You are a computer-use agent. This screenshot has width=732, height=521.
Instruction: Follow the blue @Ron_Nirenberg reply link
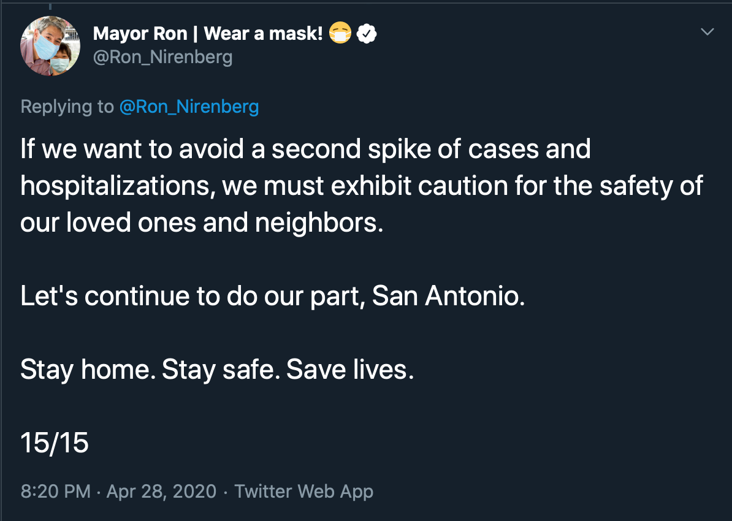(x=189, y=107)
